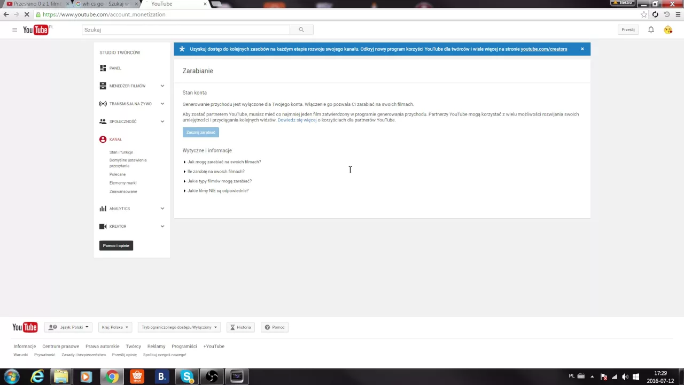684x385 pixels.
Task: Click the YouTube logo in header
Action: (x=36, y=30)
